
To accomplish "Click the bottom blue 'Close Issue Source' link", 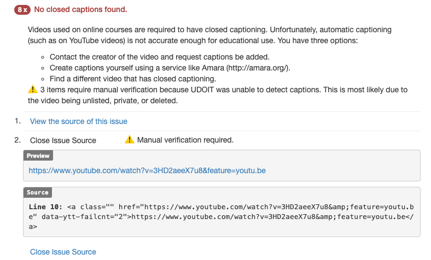I will coord(63,252).
